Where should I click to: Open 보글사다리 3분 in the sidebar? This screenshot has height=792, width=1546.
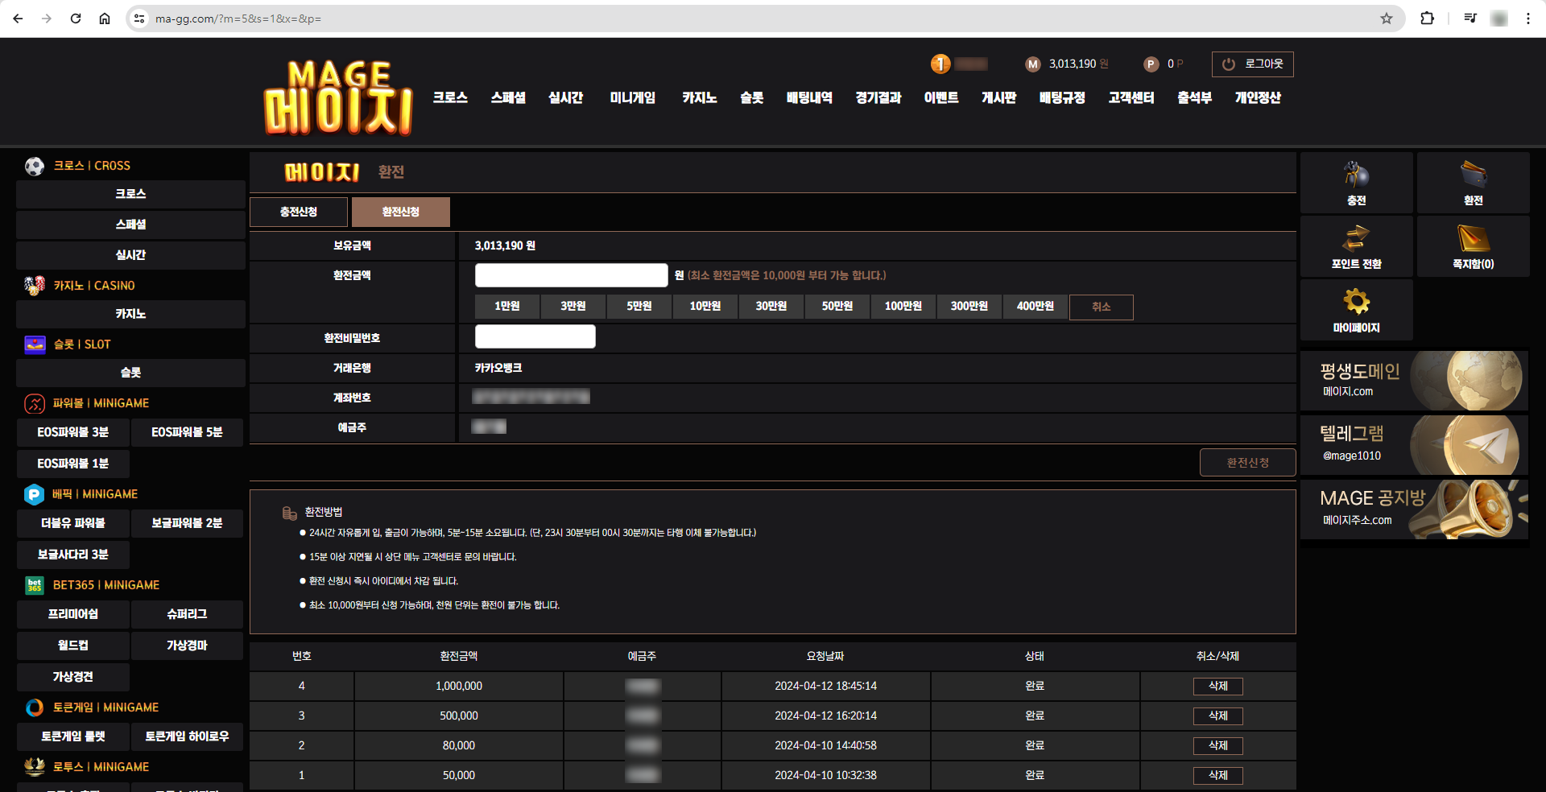click(x=73, y=555)
